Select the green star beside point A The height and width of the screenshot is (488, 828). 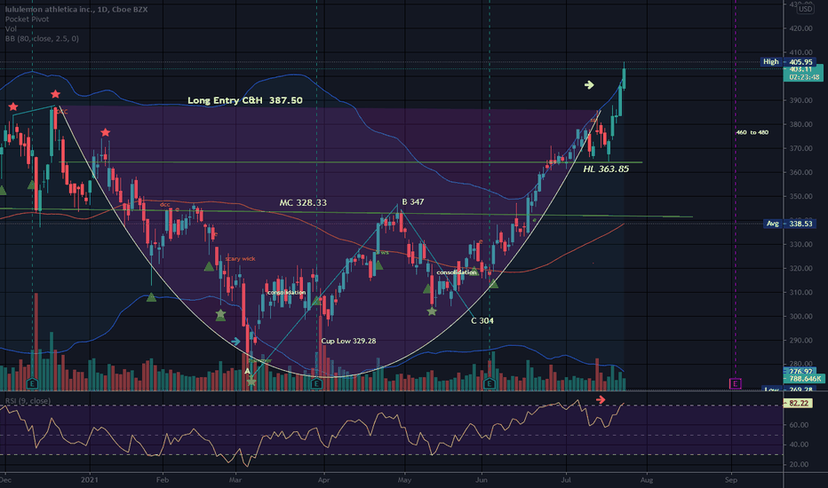click(251, 382)
